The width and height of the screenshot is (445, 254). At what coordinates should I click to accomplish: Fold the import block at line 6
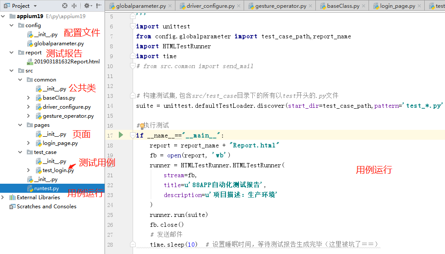(132, 26)
